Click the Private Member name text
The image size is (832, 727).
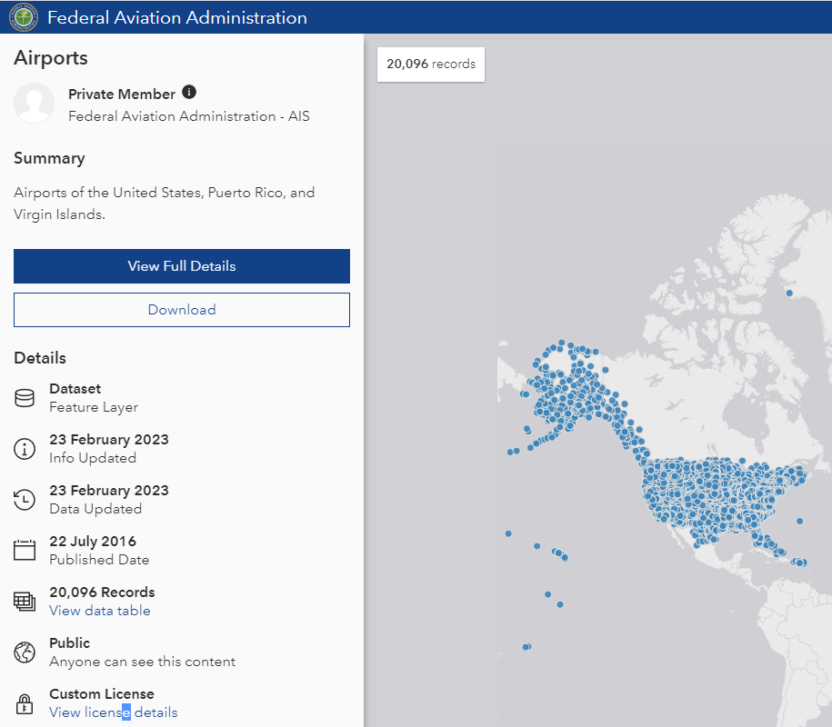(x=122, y=94)
